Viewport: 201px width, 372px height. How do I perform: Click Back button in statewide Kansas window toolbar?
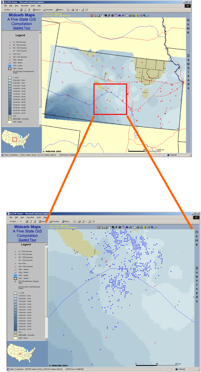(x=7, y=10)
